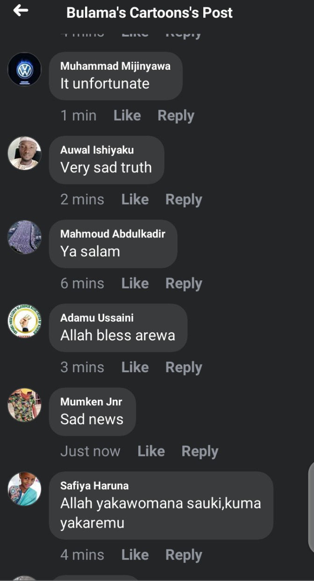Open the Adamu Ussaini name link

[97, 318]
